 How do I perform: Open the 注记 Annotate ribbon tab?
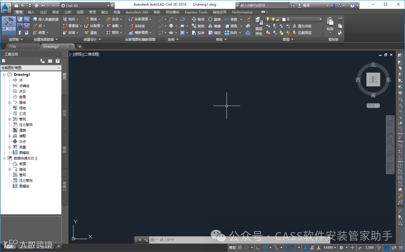(43, 12)
